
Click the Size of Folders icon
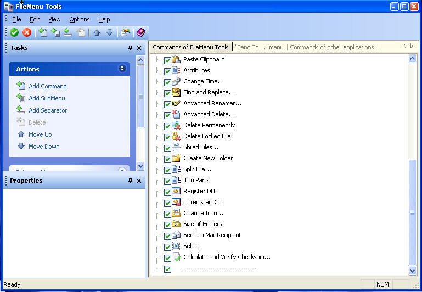click(176, 224)
